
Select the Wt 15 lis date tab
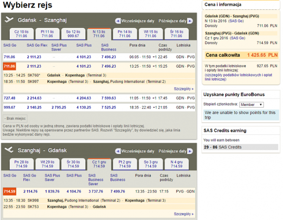click(x=150, y=34)
